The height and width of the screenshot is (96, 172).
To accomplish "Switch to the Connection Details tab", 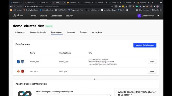I will tap(38, 32).
